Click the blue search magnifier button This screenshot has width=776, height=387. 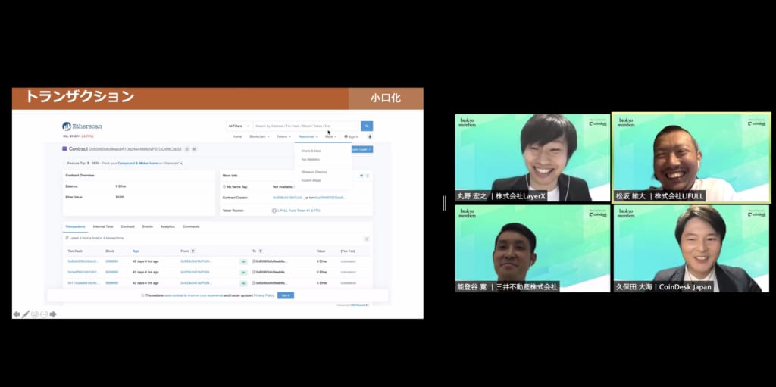tap(367, 126)
